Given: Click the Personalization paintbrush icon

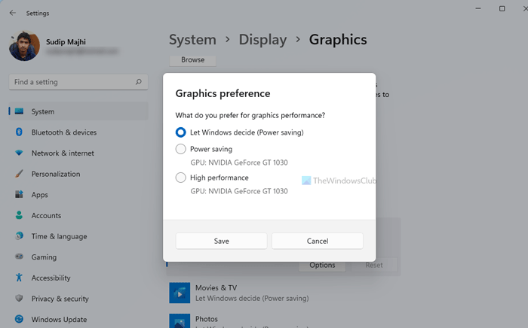Looking at the screenshot, I should click(19, 174).
